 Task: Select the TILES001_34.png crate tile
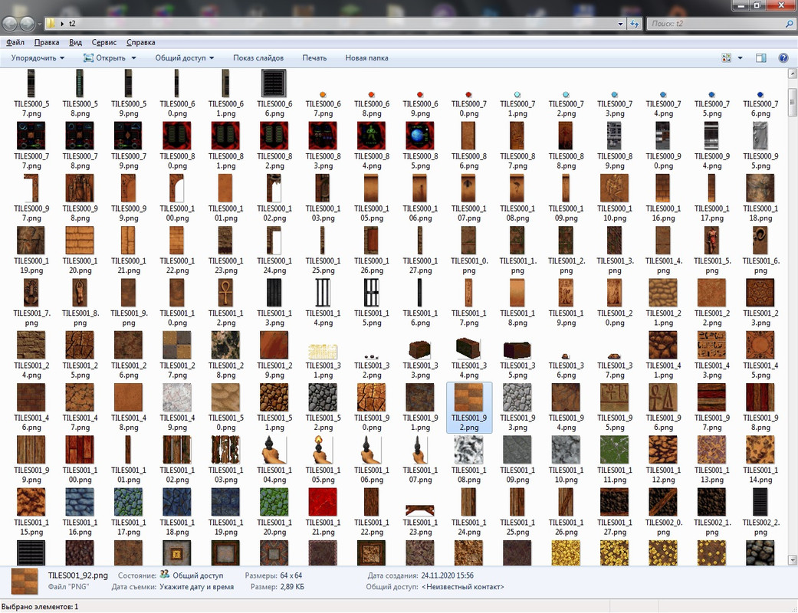click(x=468, y=349)
